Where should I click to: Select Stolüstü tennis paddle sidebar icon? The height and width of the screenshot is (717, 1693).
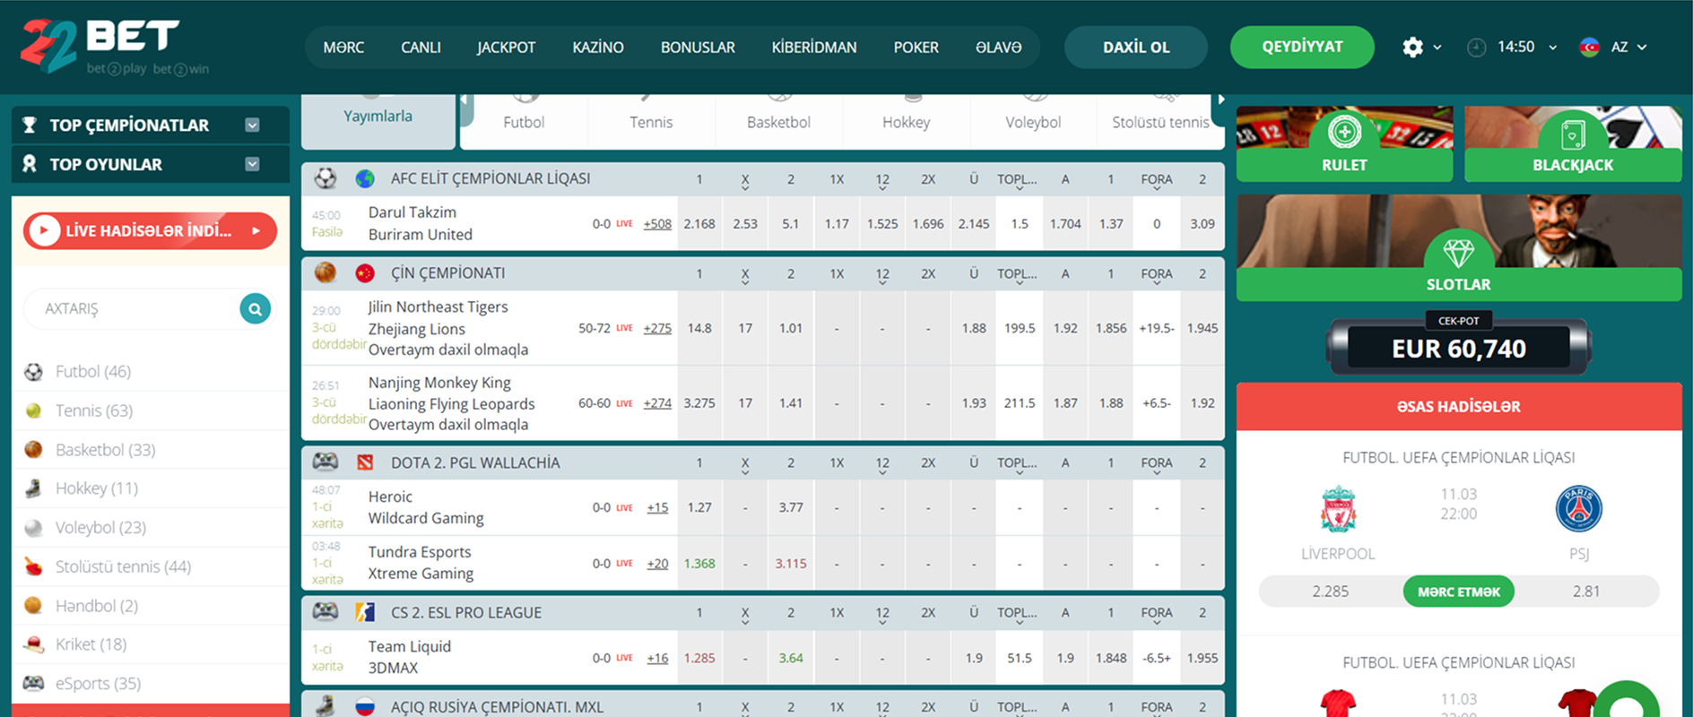tap(33, 566)
